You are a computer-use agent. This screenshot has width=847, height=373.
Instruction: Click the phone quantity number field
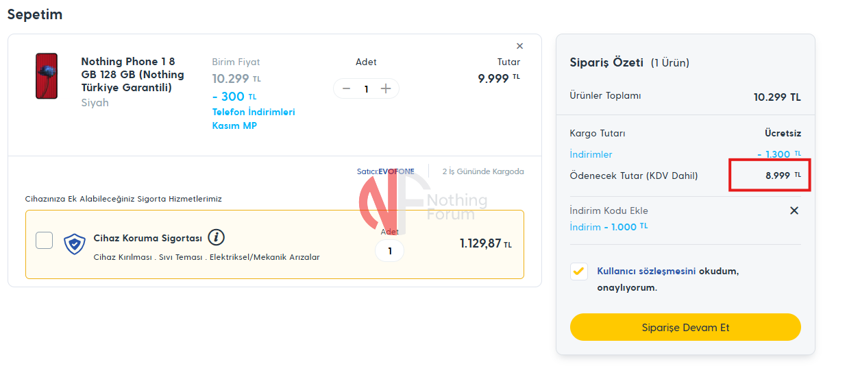coord(366,88)
